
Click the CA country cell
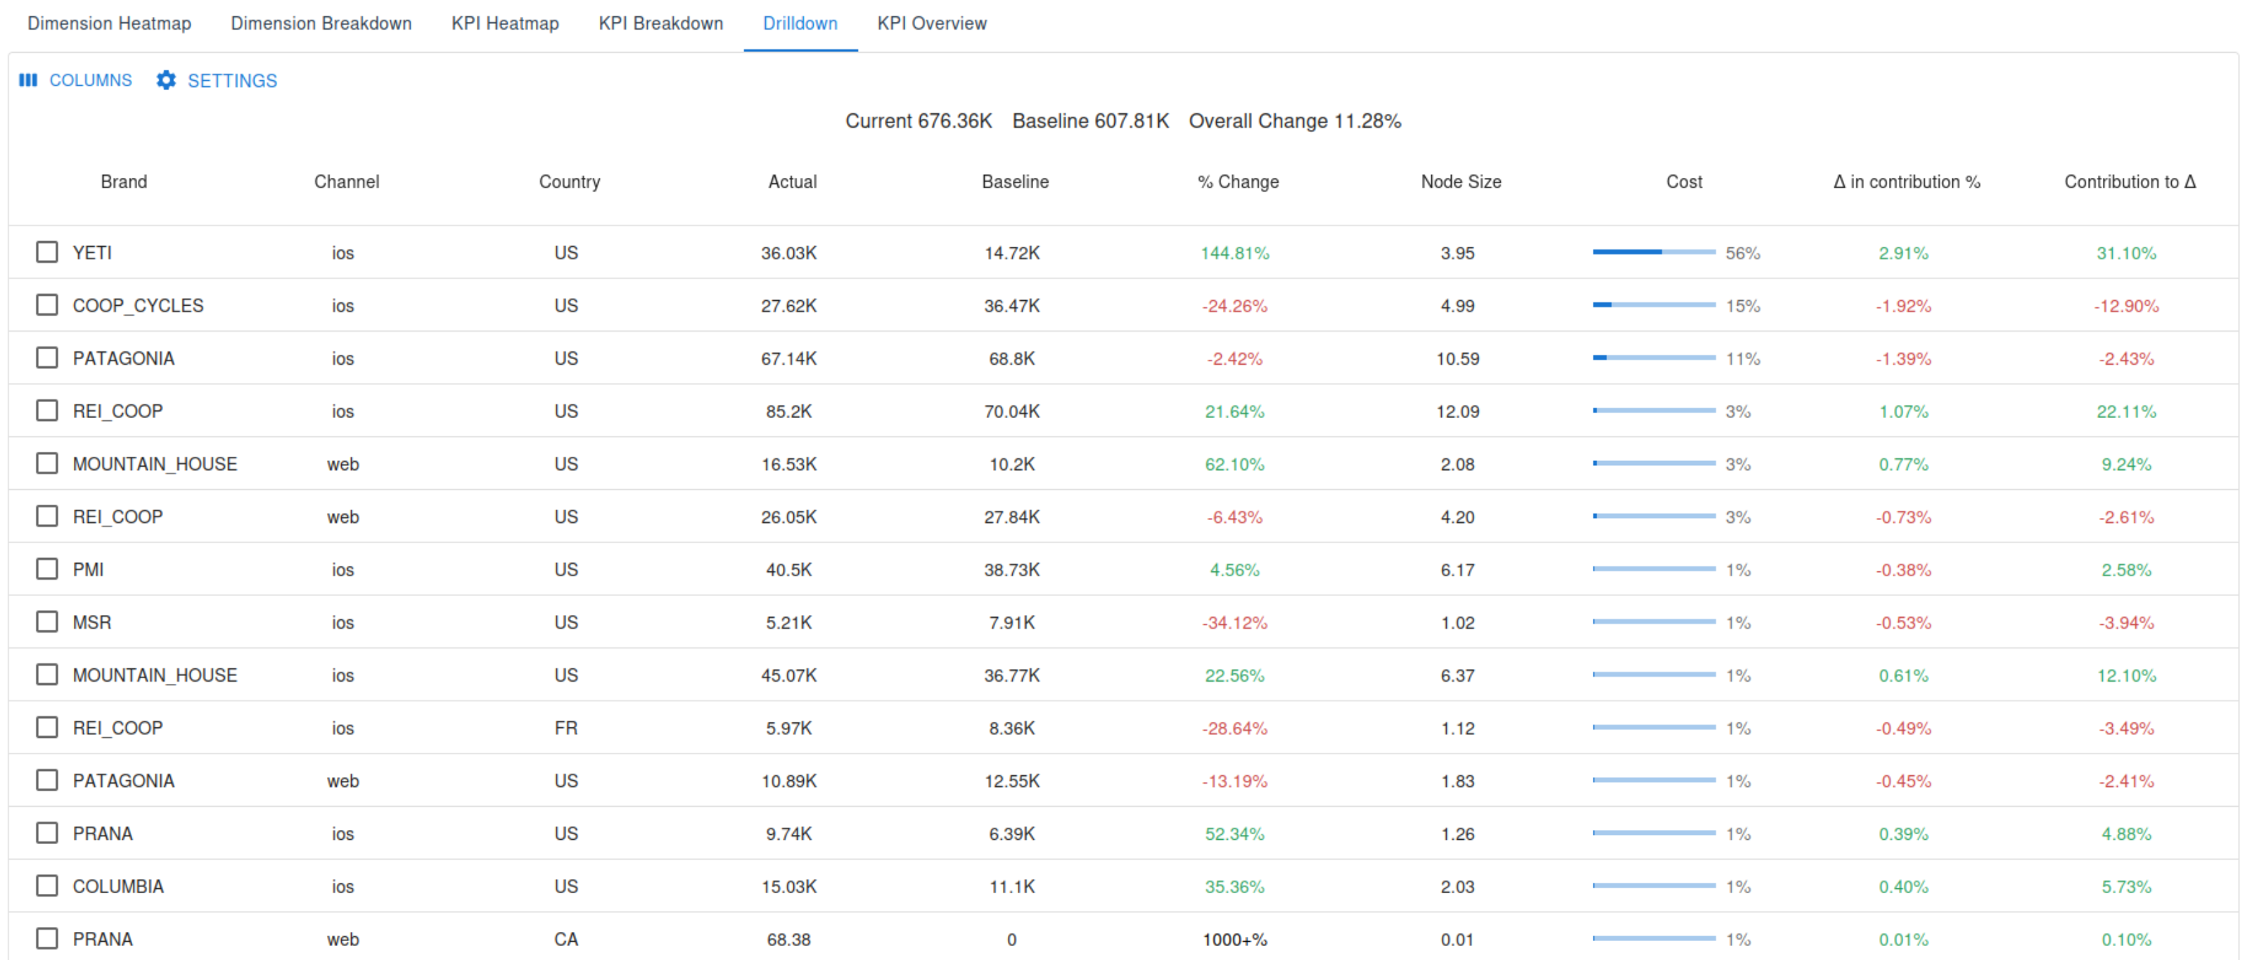click(565, 939)
